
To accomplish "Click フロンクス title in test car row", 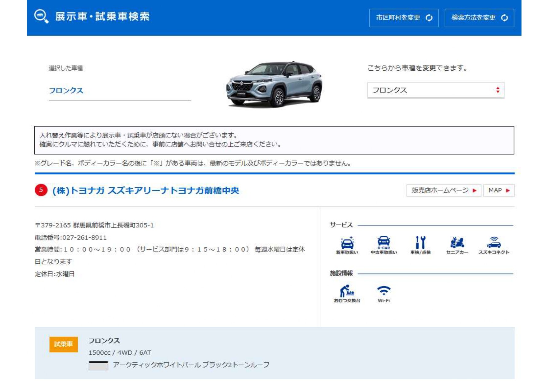I will [x=104, y=340].
